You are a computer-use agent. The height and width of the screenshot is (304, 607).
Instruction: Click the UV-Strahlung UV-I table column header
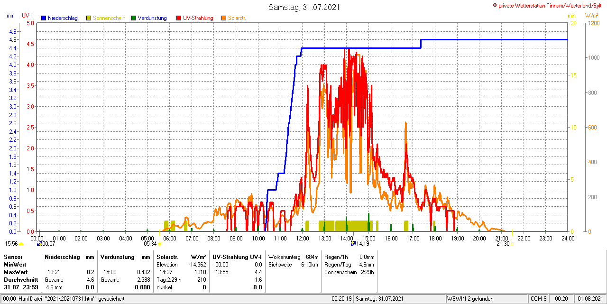pos(238,257)
